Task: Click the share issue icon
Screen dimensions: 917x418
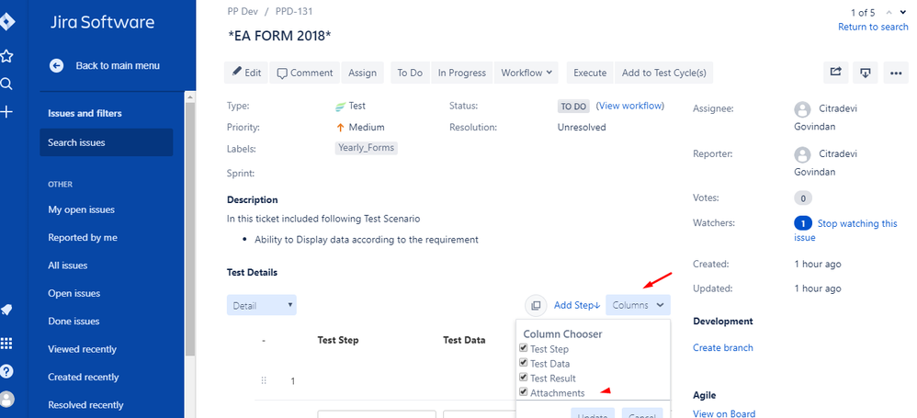Action: point(836,73)
